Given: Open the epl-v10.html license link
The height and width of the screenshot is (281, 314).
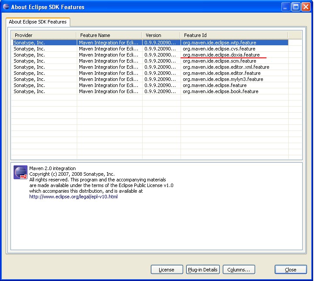Looking at the screenshot, I should pyautogui.click(x=74, y=197).
